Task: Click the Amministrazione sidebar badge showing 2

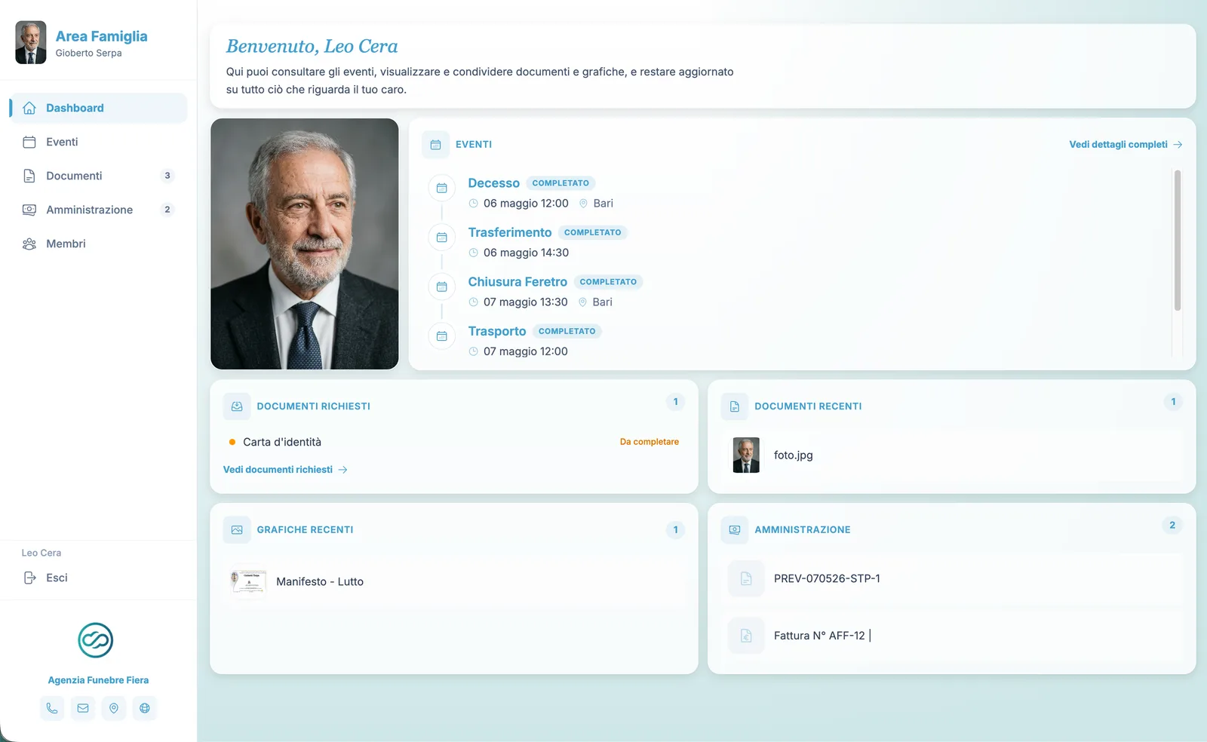Action: pos(167,210)
